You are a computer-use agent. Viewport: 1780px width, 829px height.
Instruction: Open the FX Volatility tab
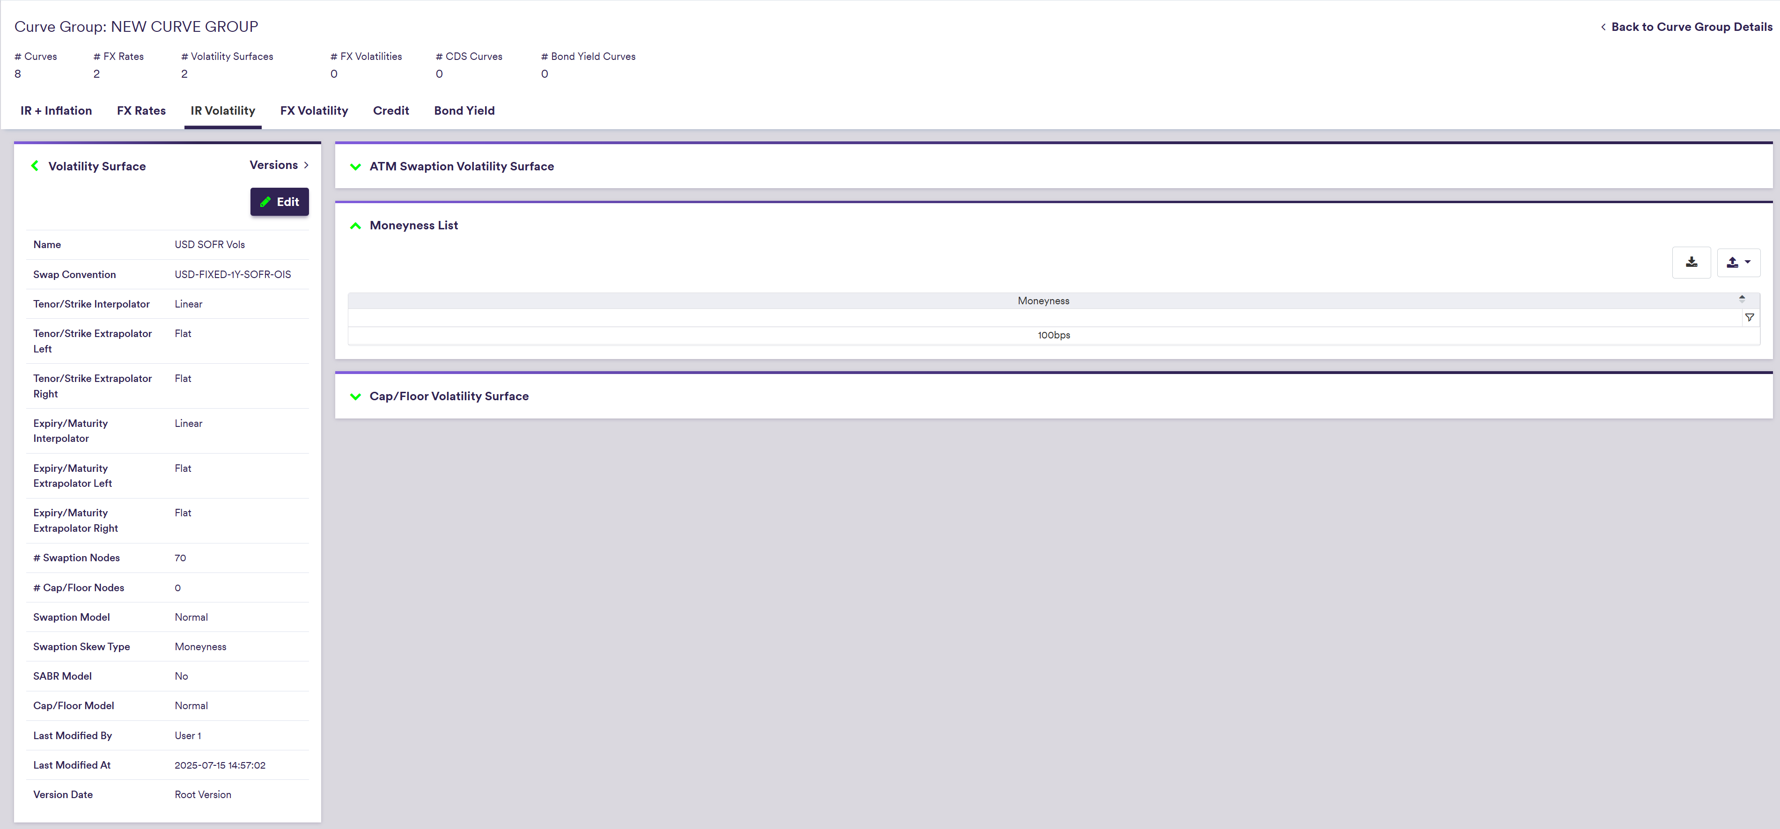coord(314,110)
